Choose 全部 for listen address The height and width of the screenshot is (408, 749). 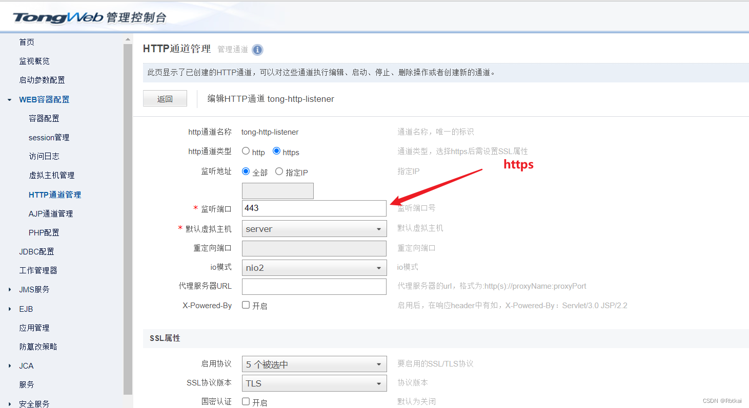[246, 171]
